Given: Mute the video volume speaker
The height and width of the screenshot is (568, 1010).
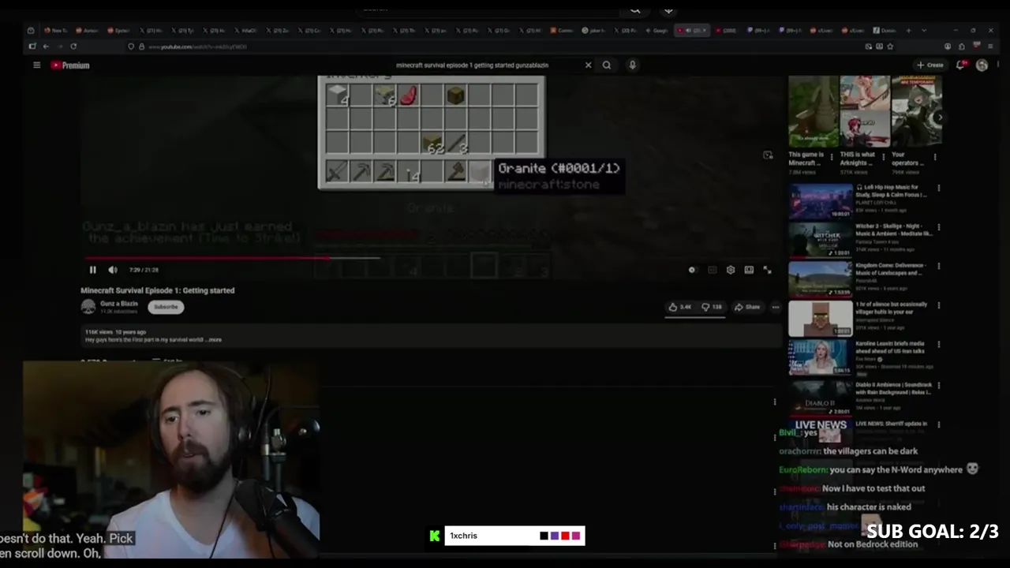Looking at the screenshot, I should tap(113, 270).
